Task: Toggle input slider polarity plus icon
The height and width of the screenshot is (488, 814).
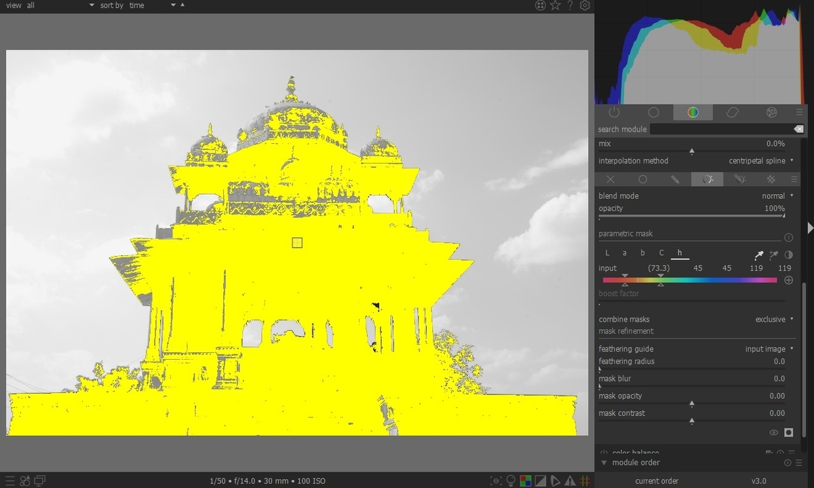Action: coord(788,280)
